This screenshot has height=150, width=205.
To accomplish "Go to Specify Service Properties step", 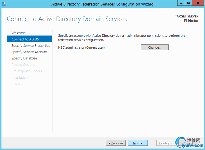I will tap(31, 46).
